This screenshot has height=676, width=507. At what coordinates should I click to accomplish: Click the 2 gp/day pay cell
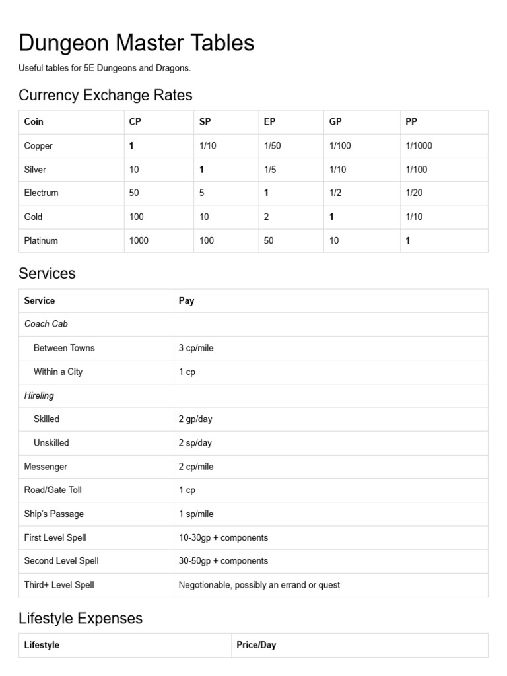pos(195,419)
